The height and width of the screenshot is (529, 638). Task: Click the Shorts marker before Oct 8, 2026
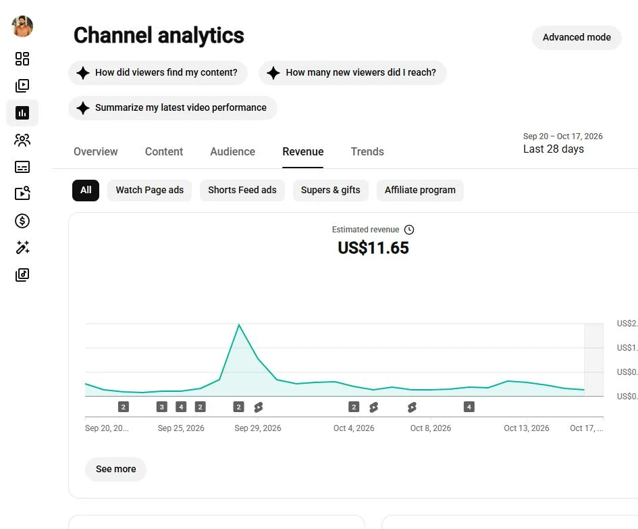point(412,407)
